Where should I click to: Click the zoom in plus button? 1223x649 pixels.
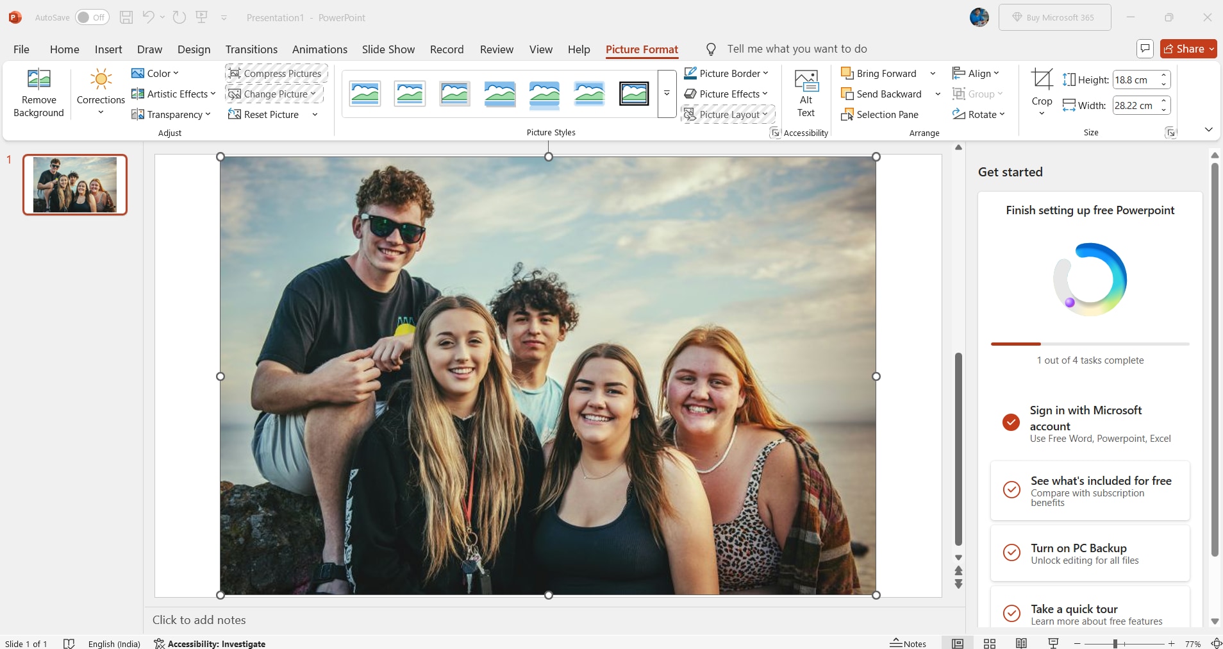1172,643
